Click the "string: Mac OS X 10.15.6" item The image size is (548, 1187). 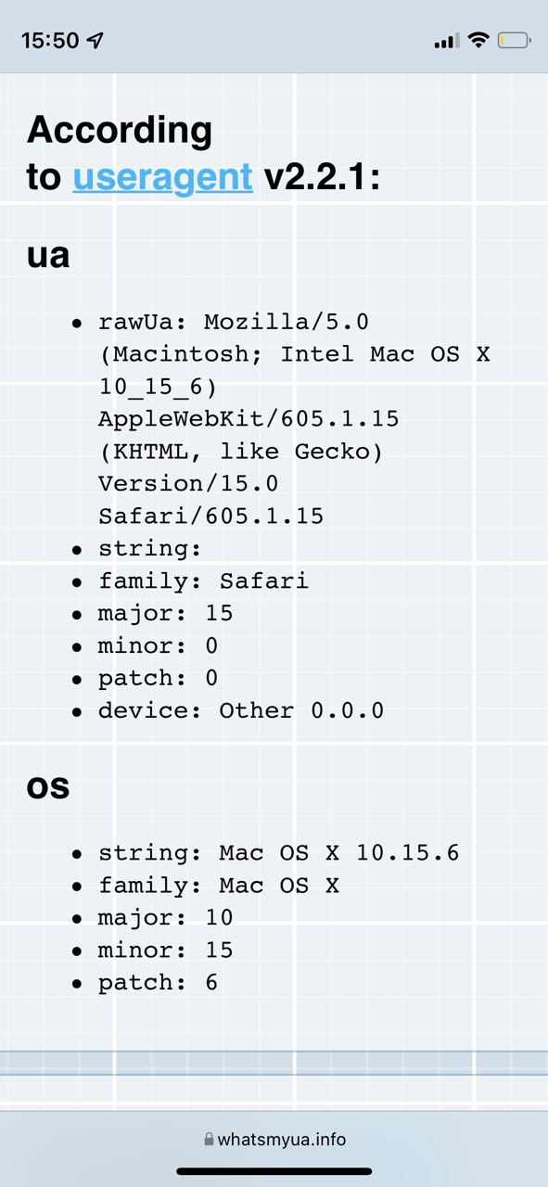point(279,853)
